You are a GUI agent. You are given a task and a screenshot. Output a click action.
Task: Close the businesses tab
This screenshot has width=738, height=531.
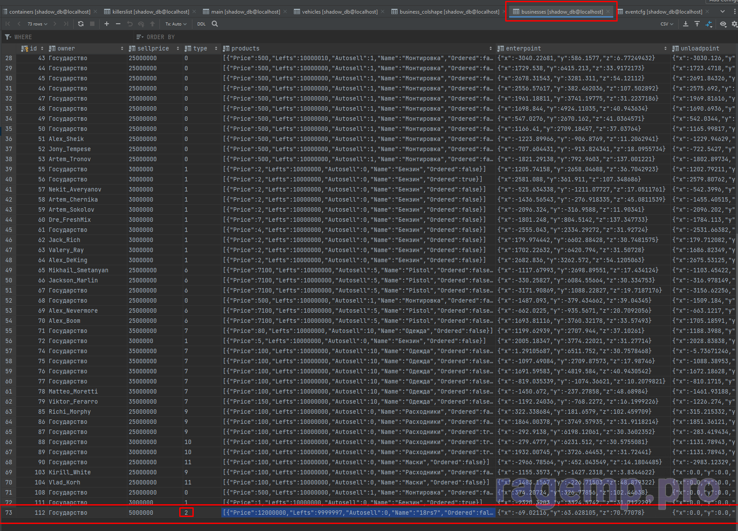(x=608, y=12)
